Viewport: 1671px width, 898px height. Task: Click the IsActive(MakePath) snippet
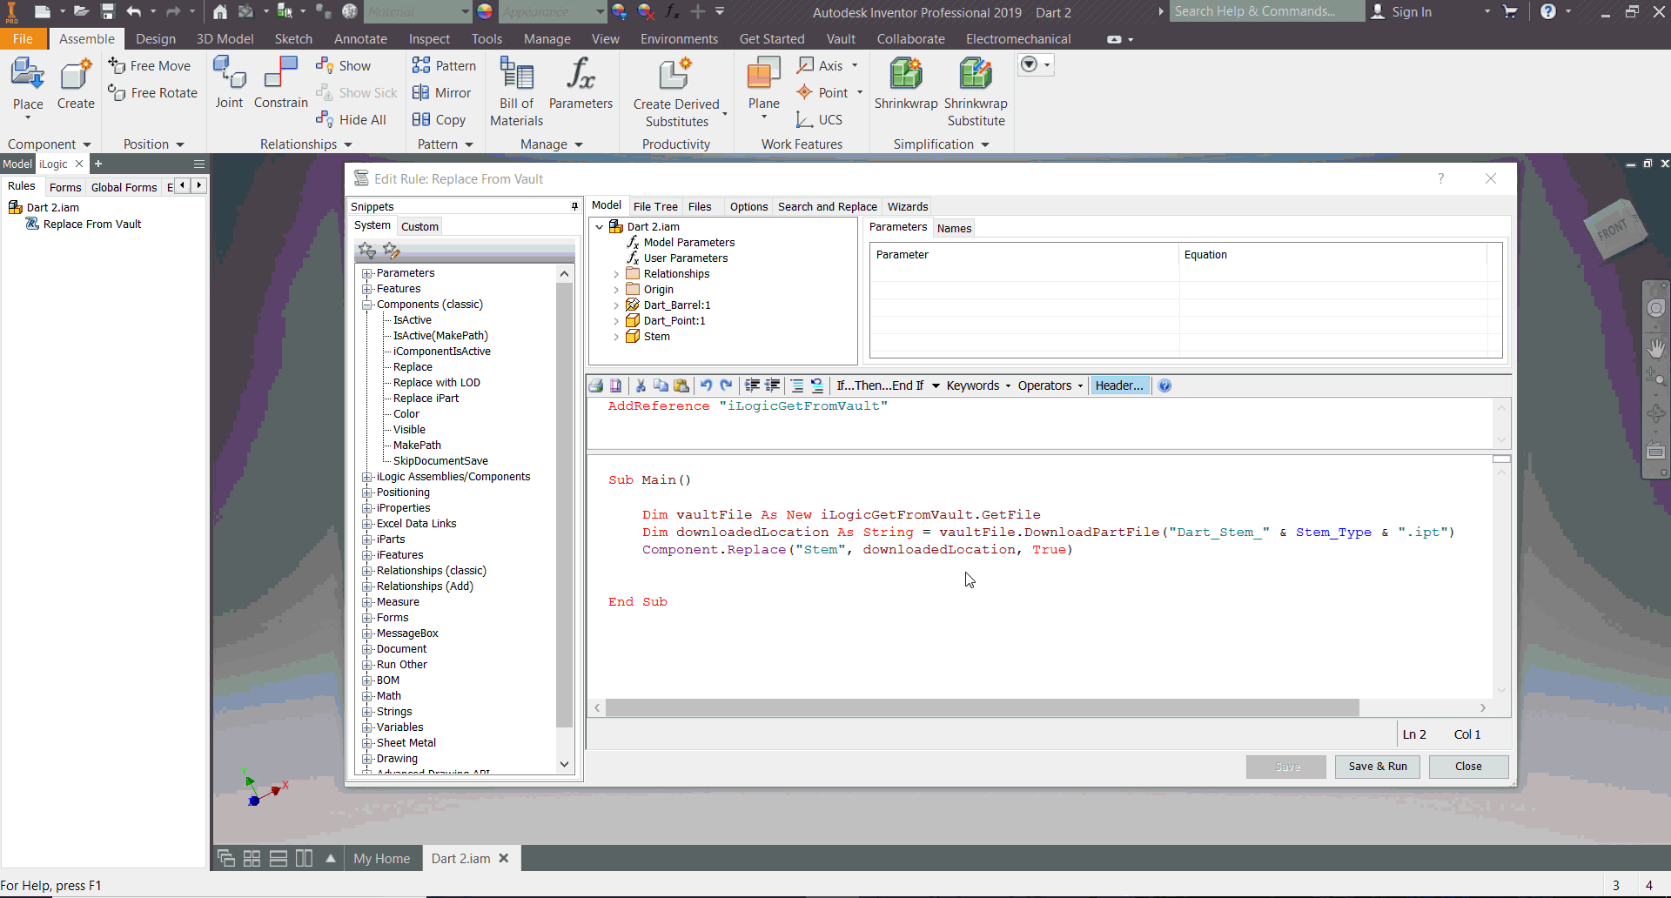440,336
